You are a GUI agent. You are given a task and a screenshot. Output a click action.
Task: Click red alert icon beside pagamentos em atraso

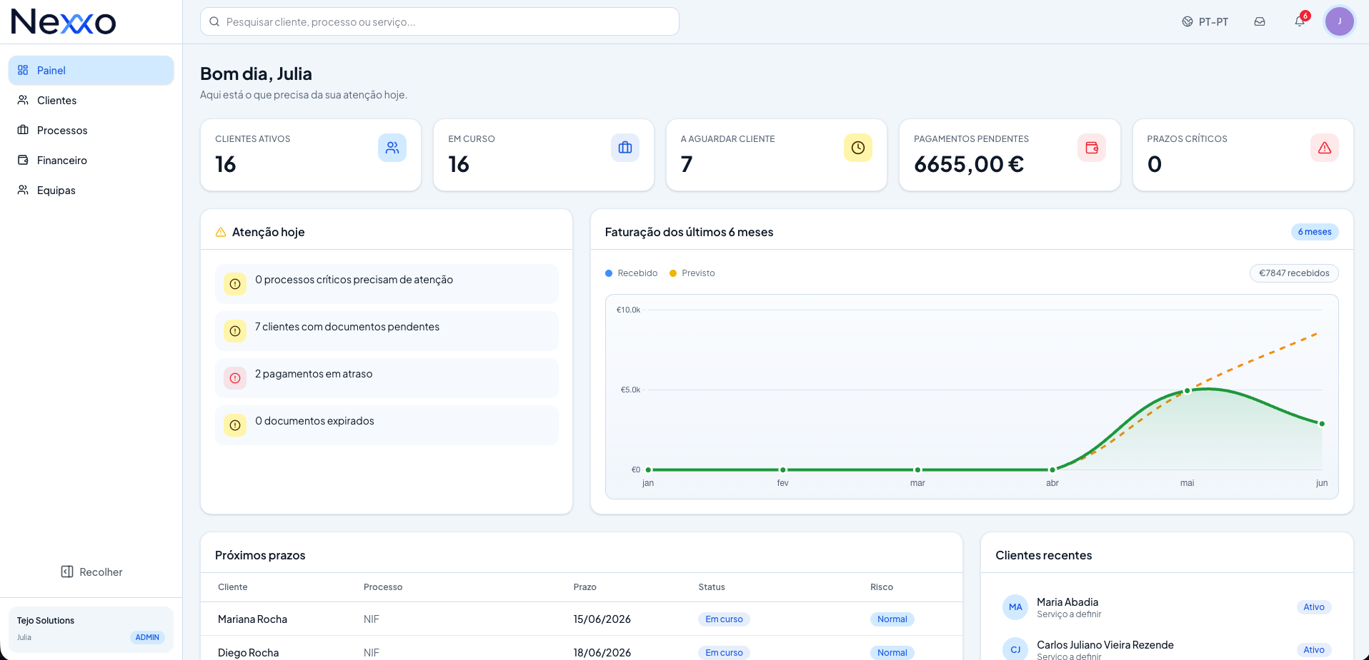click(x=235, y=378)
